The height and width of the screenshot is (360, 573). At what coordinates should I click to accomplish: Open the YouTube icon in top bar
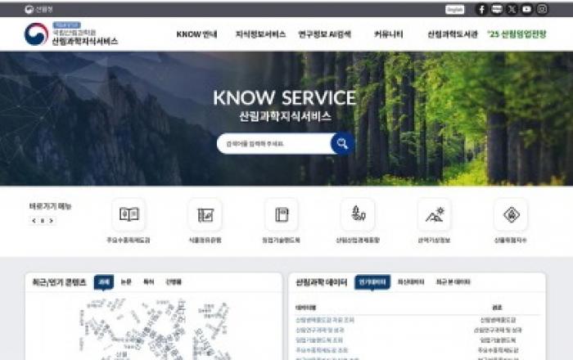[526, 9]
